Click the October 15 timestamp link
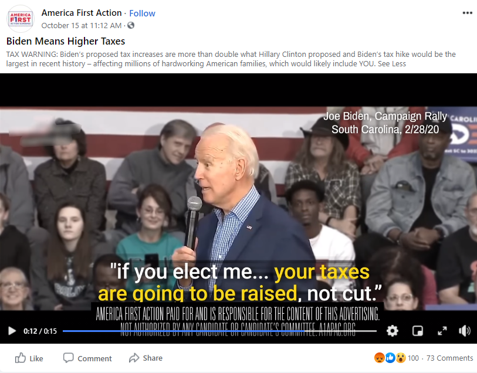The width and height of the screenshot is (477, 373). [x=82, y=26]
